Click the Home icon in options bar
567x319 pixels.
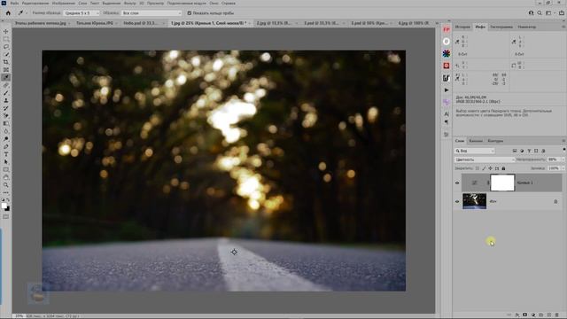(8, 13)
